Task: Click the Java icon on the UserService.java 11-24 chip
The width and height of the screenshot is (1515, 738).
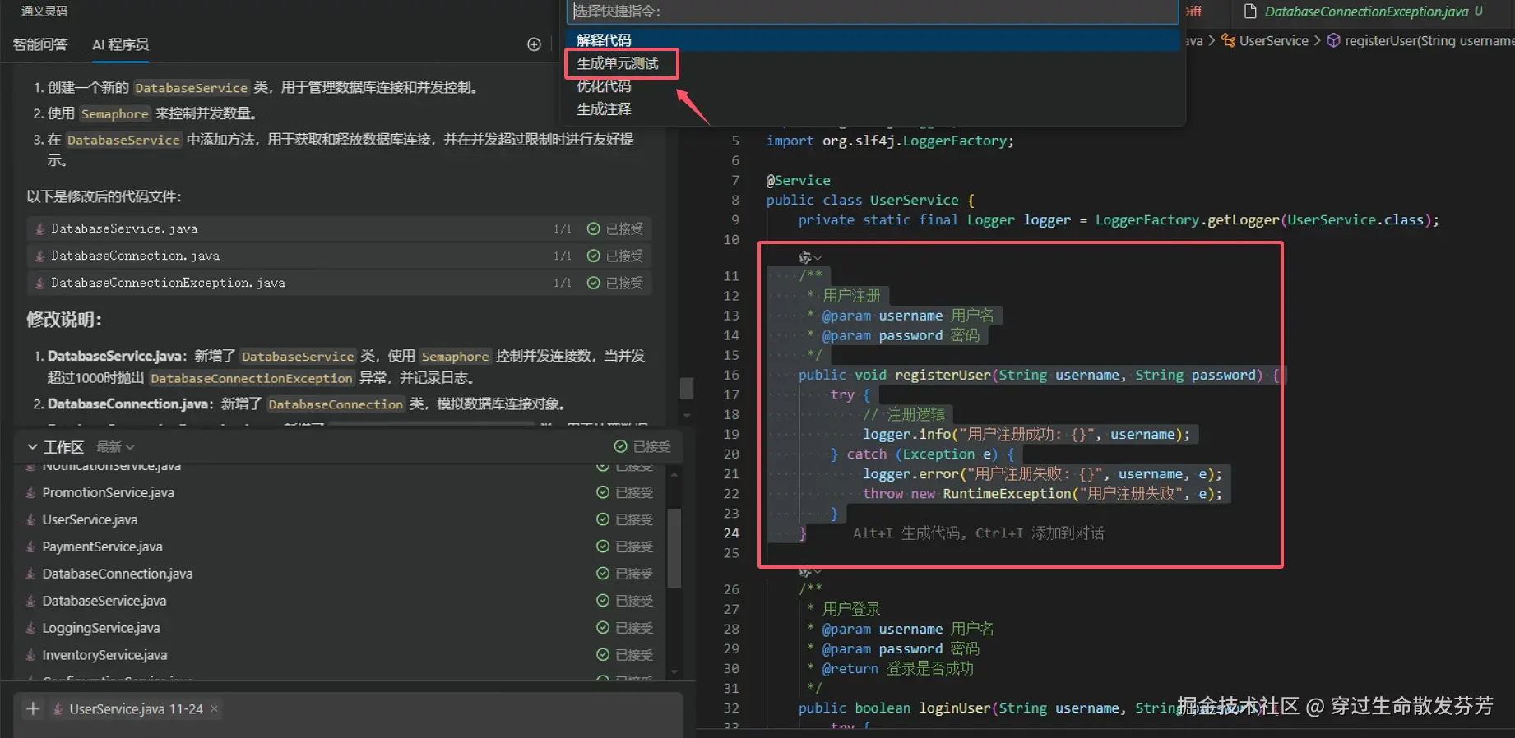Action: (x=58, y=708)
